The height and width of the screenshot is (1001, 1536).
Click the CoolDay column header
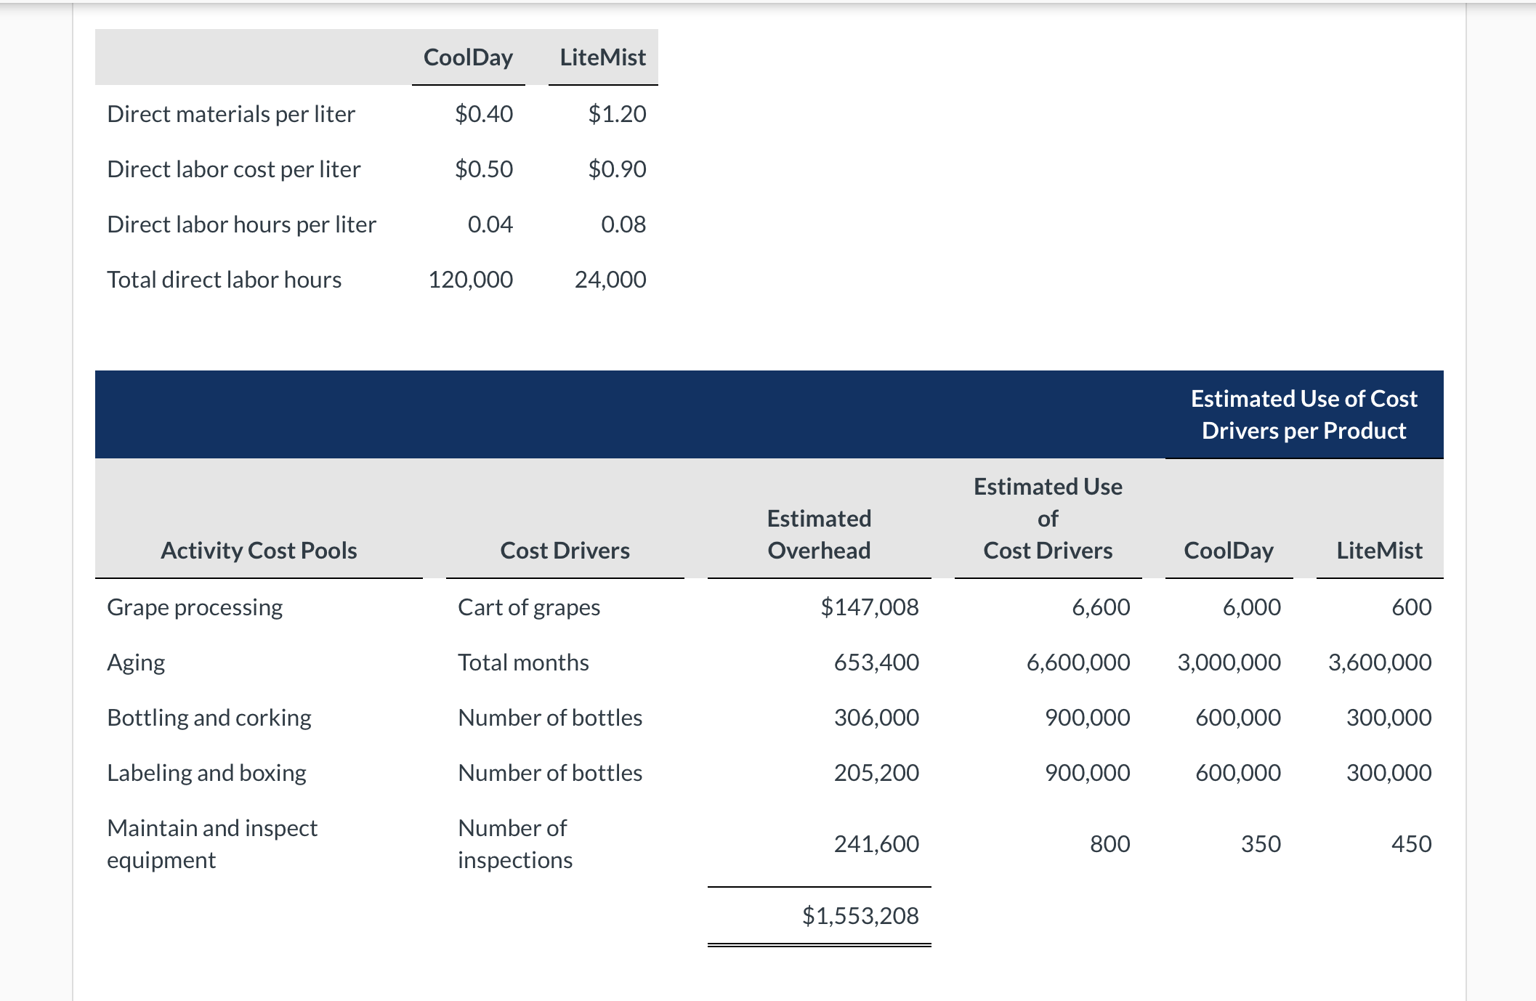(468, 57)
